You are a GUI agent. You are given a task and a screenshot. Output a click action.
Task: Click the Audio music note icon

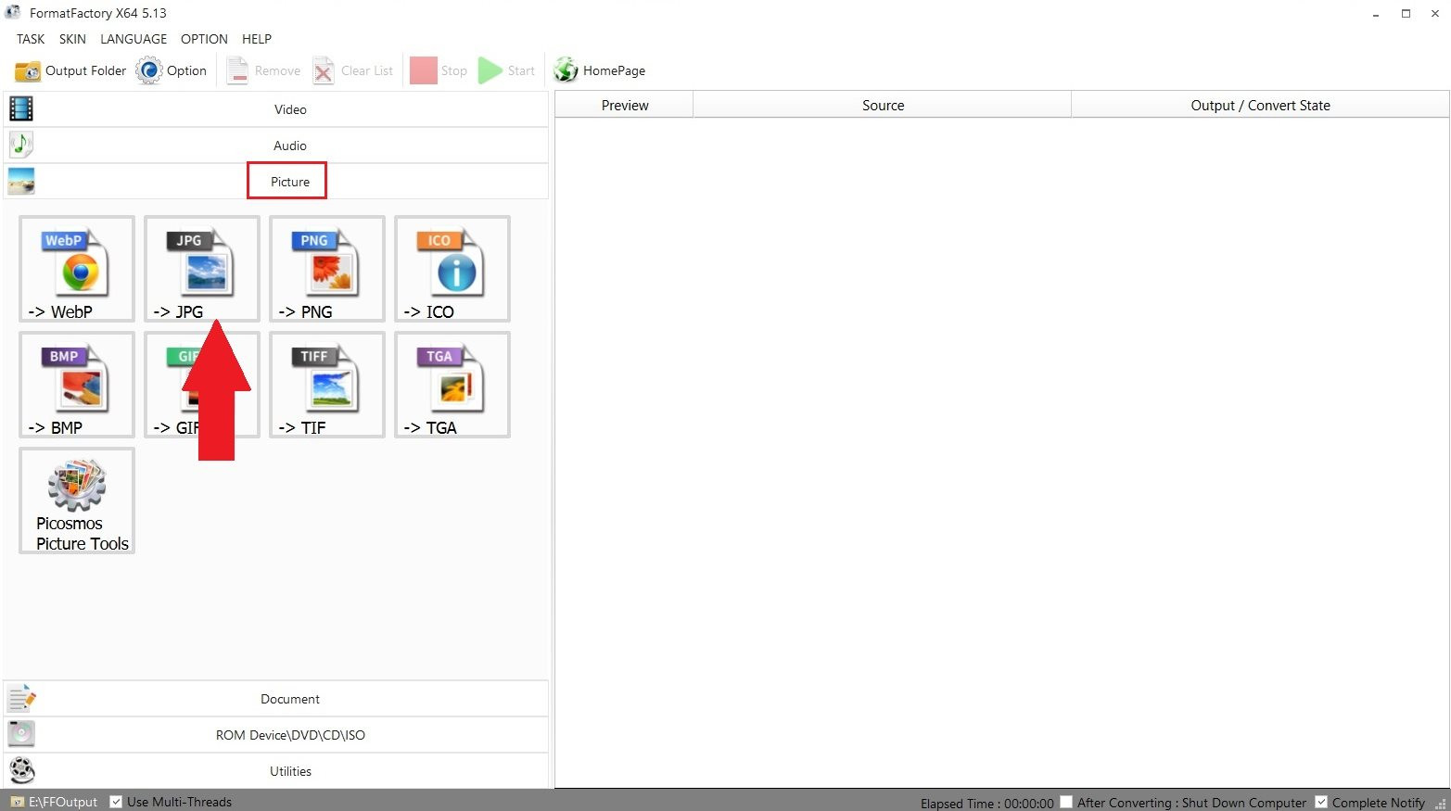21,145
